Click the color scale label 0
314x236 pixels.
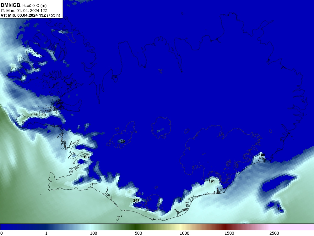coord(2,233)
